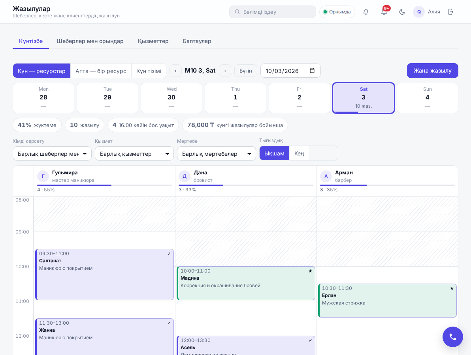471x355 pixels.
Task: Open the Барлық шеберлер dropdown
Action: (x=52, y=153)
